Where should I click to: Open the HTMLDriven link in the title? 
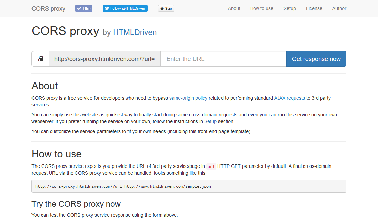(x=135, y=32)
